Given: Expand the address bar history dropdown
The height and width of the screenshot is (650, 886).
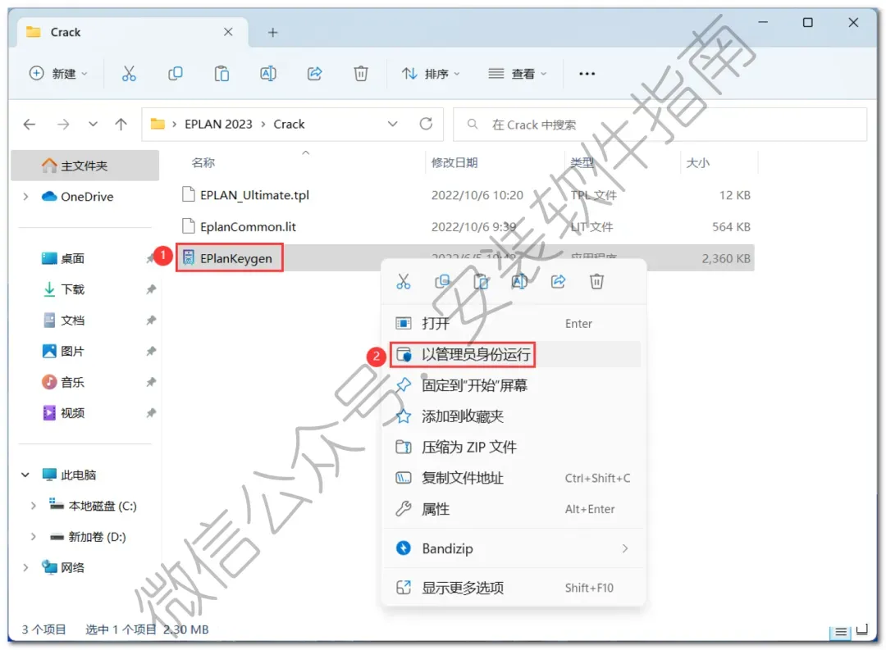Looking at the screenshot, I should point(392,125).
